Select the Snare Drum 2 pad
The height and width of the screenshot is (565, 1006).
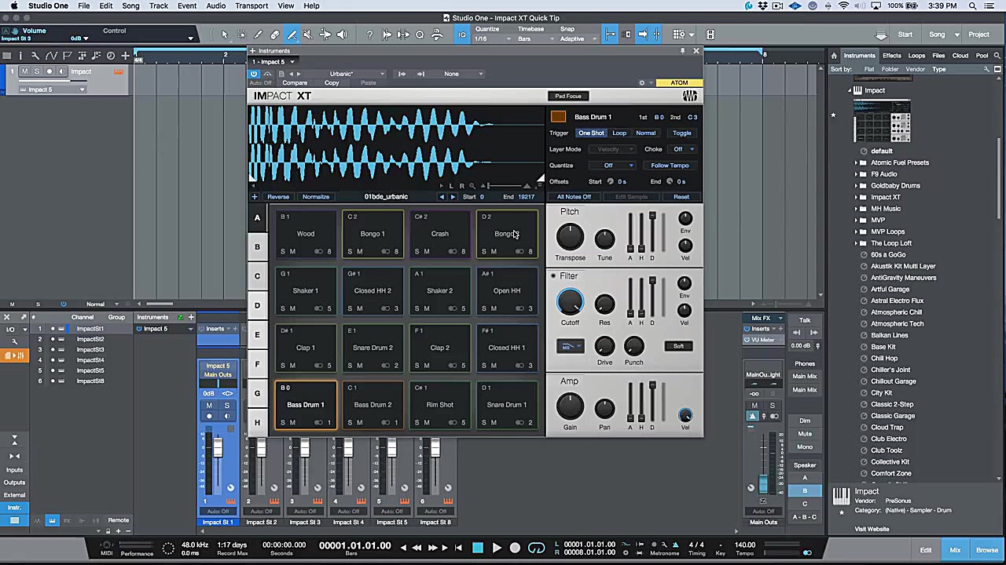(x=373, y=348)
